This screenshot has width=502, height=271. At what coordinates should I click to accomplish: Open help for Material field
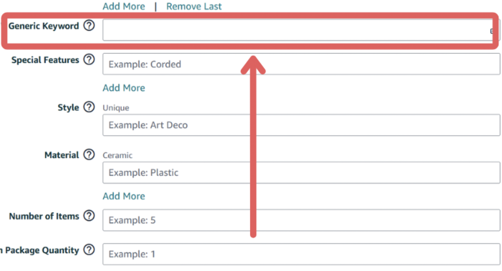click(89, 155)
